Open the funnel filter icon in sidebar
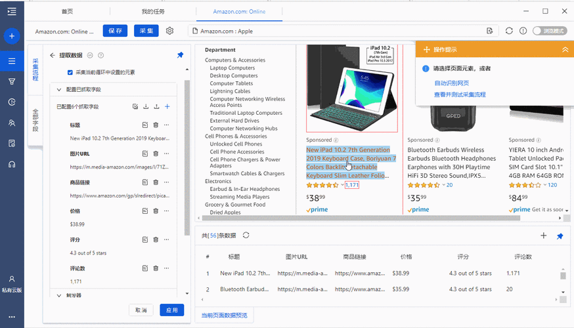574x328 pixels. [12, 81]
